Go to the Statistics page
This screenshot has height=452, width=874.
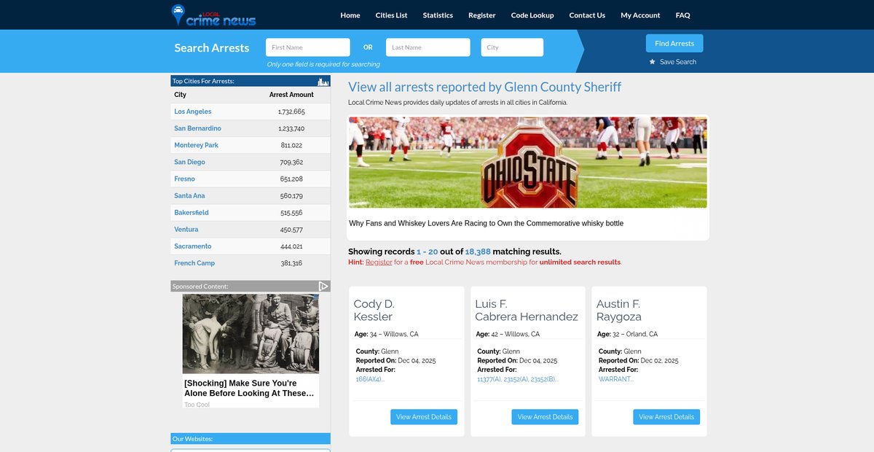(438, 15)
